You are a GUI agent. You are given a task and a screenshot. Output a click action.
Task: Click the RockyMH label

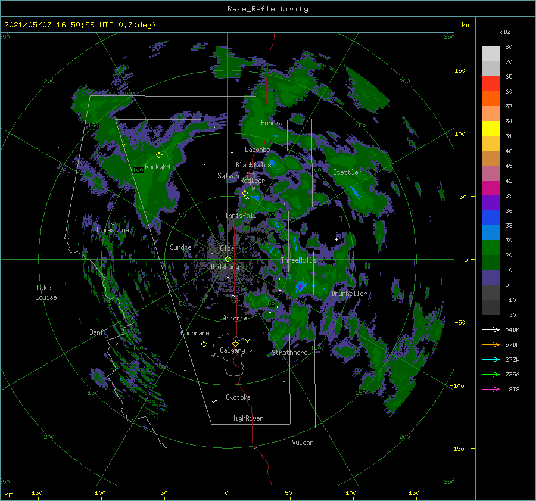coord(157,167)
